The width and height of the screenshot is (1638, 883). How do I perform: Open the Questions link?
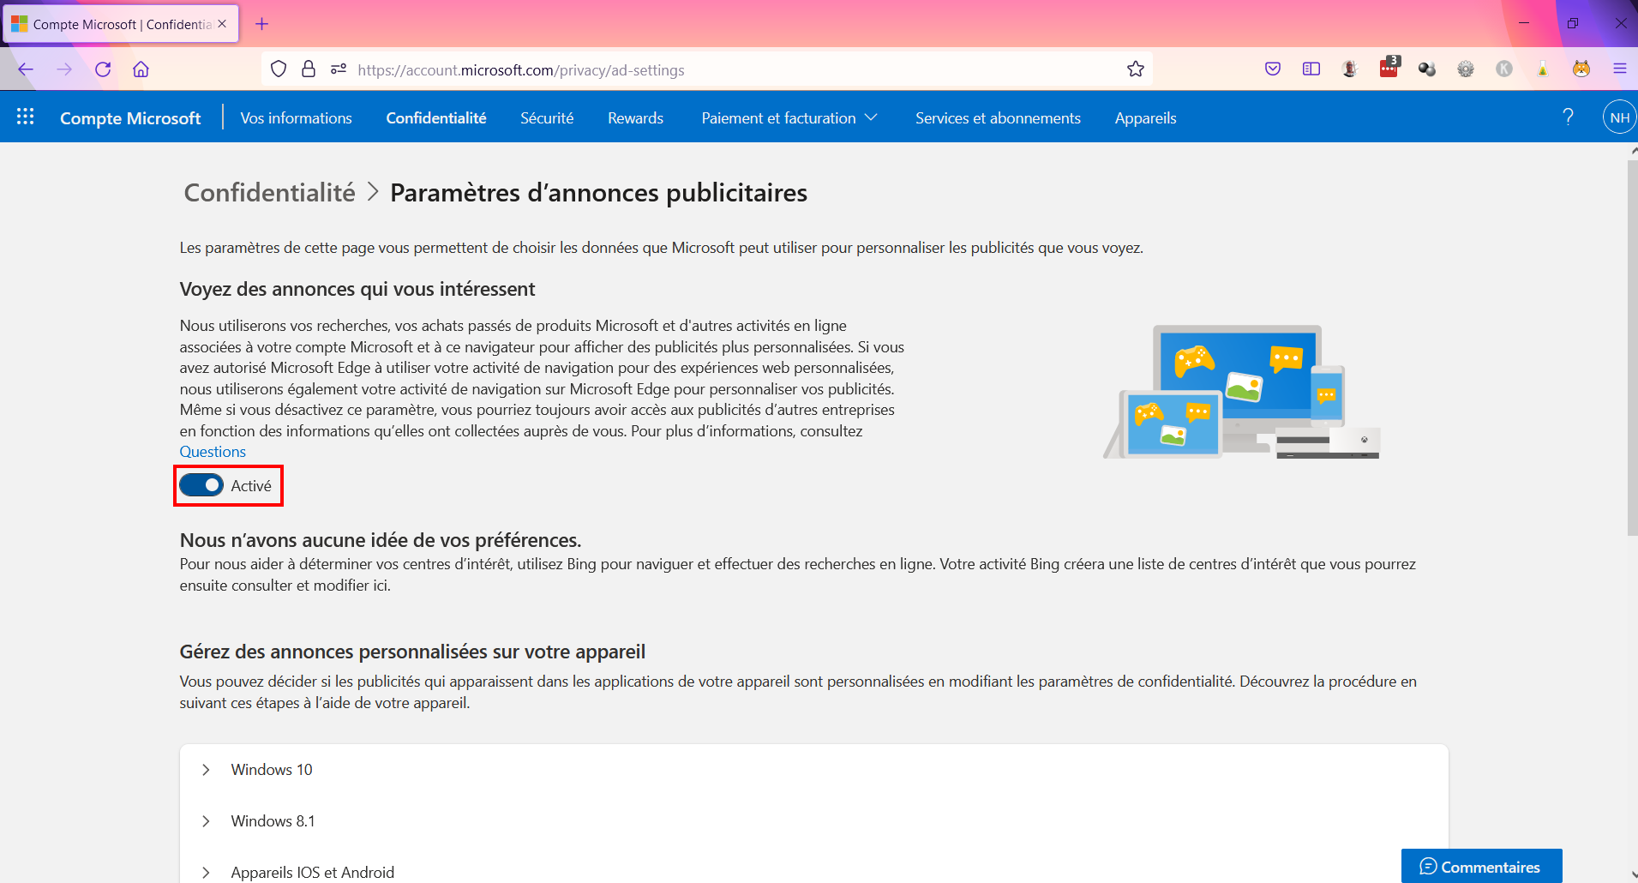coord(213,452)
